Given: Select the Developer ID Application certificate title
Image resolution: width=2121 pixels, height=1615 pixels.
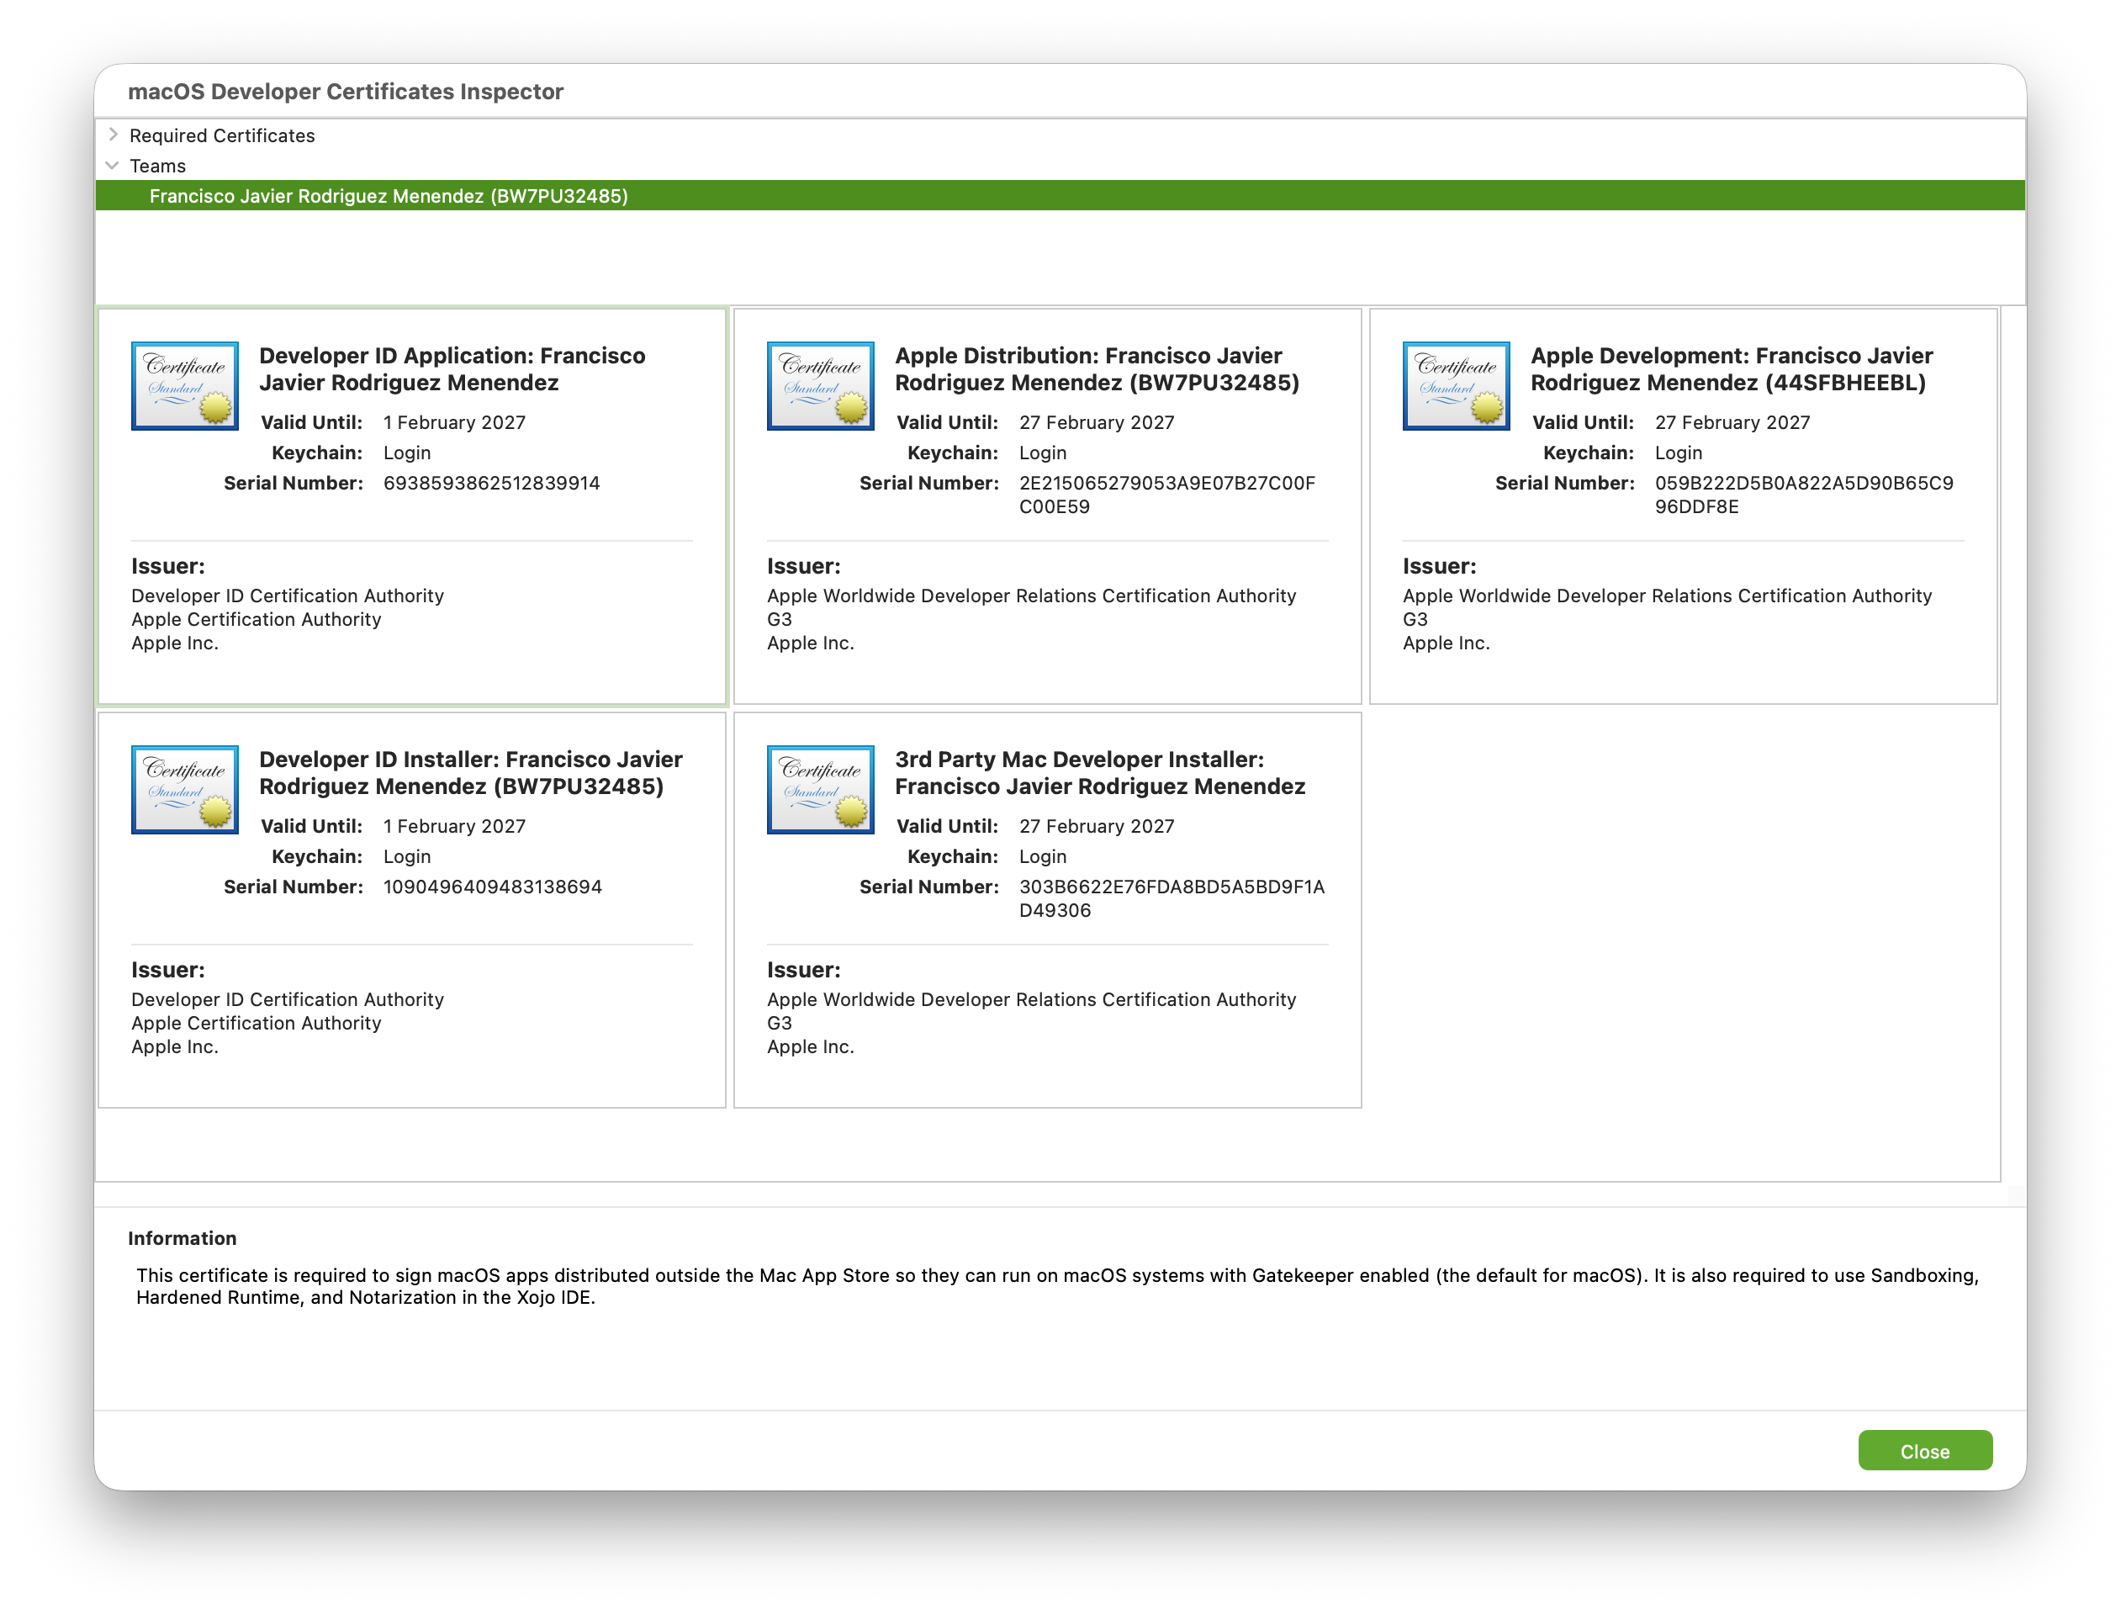Looking at the screenshot, I should click(x=452, y=369).
